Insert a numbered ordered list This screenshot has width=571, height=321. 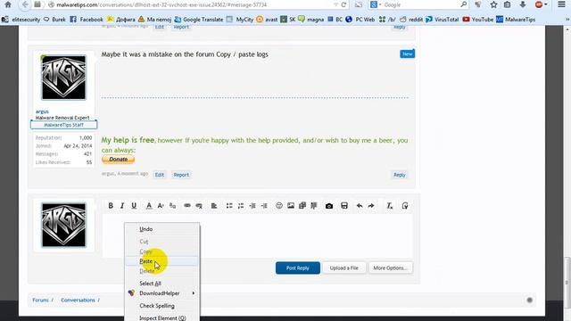pyautogui.click(x=241, y=206)
